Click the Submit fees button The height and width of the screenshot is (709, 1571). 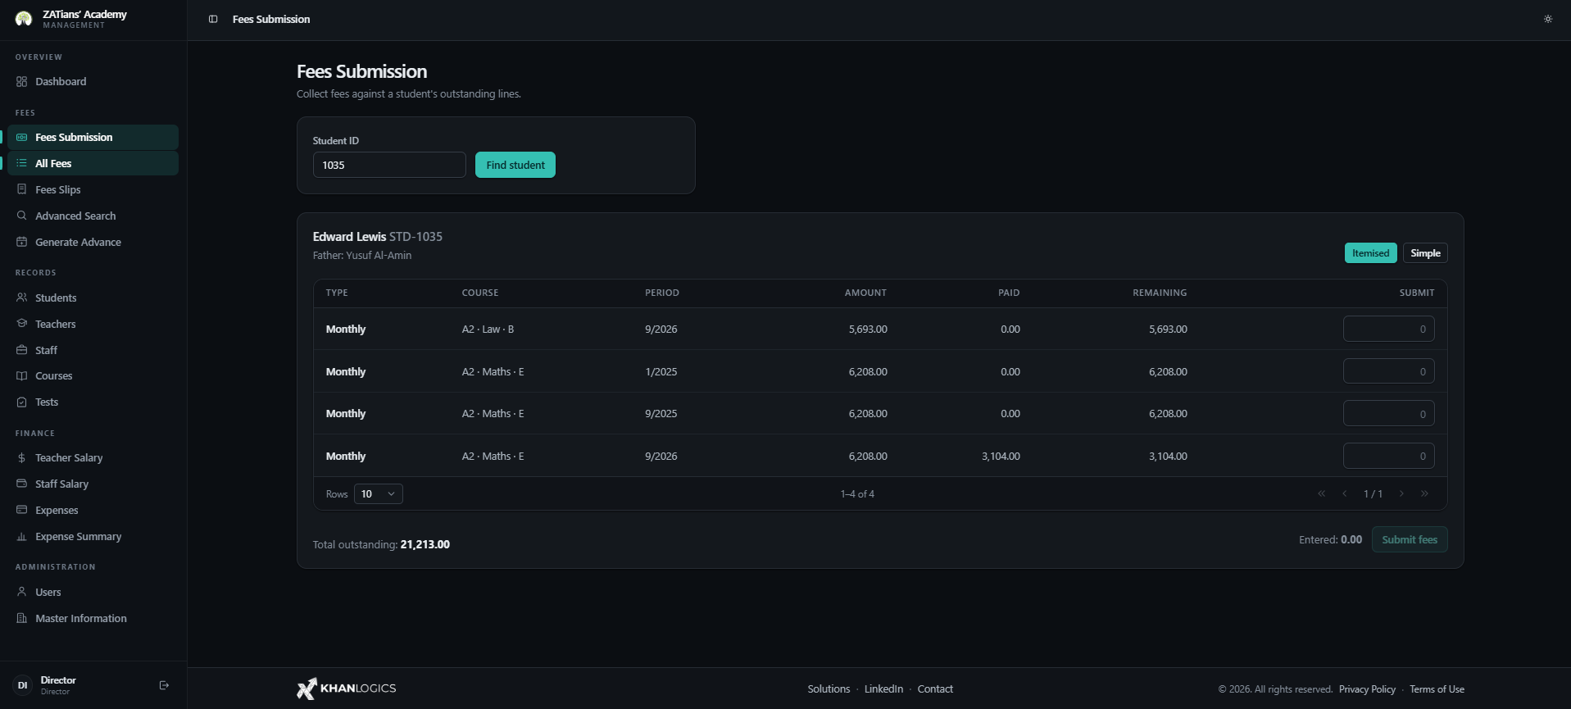(x=1410, y=539)
